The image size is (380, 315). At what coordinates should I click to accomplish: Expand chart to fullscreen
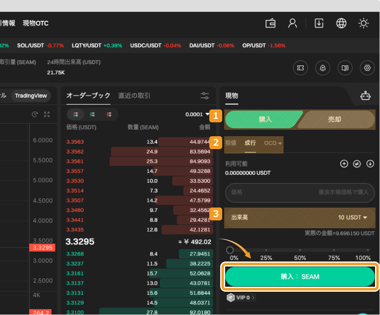pyautogui.click(x=47, y=114)
